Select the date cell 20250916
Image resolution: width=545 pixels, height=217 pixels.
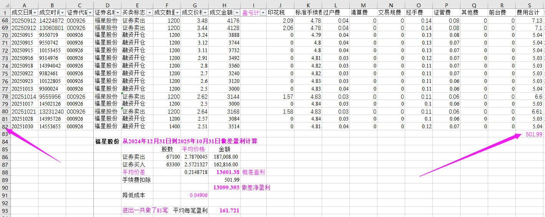(24, 58)
